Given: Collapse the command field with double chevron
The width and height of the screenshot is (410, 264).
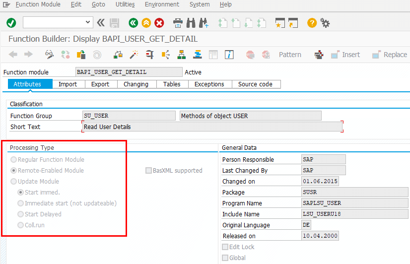Looking at the screenshot, I should [x=101, y=23].
